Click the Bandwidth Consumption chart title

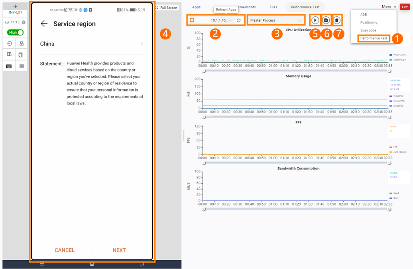pyautogui.click(x=299, y=168)
